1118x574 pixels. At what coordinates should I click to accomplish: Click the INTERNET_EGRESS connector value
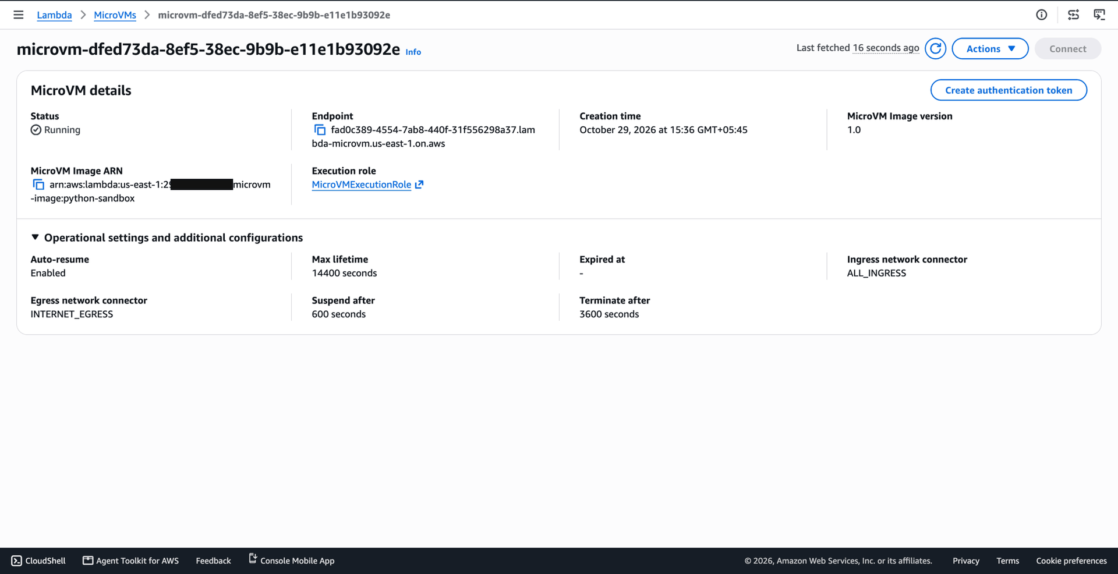(72, 314)
